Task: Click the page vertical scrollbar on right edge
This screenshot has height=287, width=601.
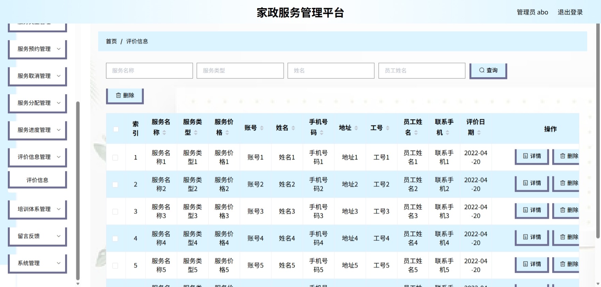Action: click(x=598, y=131)
